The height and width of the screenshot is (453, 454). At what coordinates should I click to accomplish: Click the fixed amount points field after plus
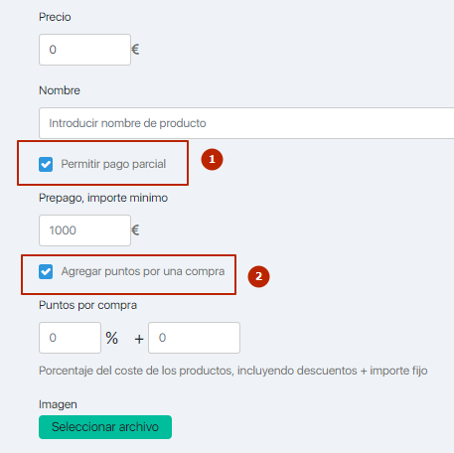coord(194,338)
